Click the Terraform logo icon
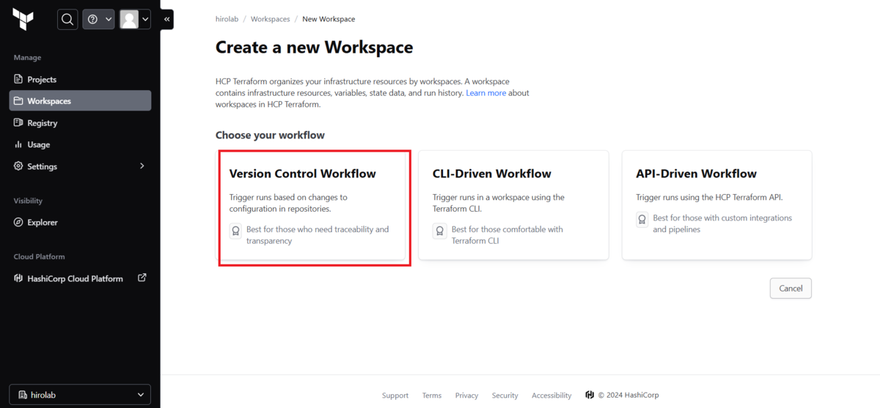880x408 pixels. [x=23, y=19]
